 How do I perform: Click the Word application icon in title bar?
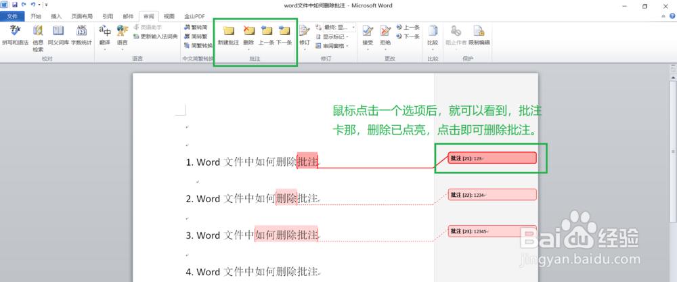tap(4, 5)
